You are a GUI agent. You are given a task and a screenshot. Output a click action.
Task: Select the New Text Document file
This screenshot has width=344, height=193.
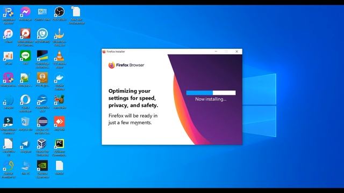point(76,16)
